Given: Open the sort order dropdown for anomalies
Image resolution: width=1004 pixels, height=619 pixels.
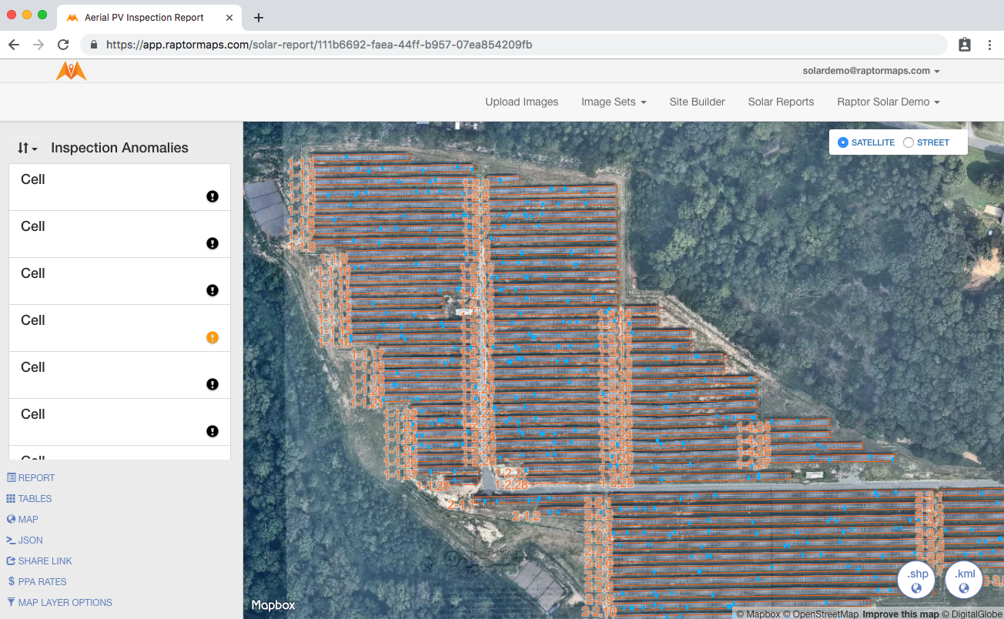Looking at the screenshot, I should (28, 148).
